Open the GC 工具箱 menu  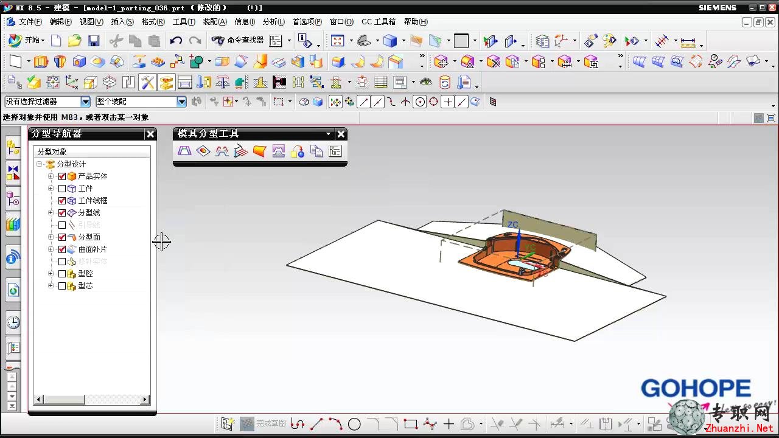point(379,22)
